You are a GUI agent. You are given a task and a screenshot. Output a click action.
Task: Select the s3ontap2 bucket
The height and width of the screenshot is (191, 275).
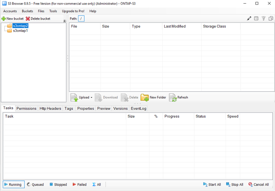[x=20, y=26]
